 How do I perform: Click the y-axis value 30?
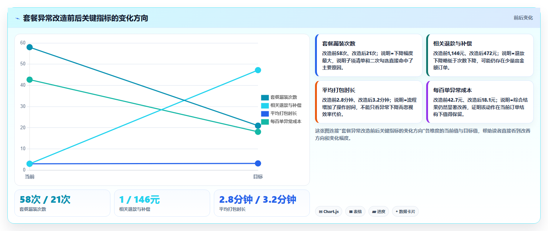click(x=23, y=107)
